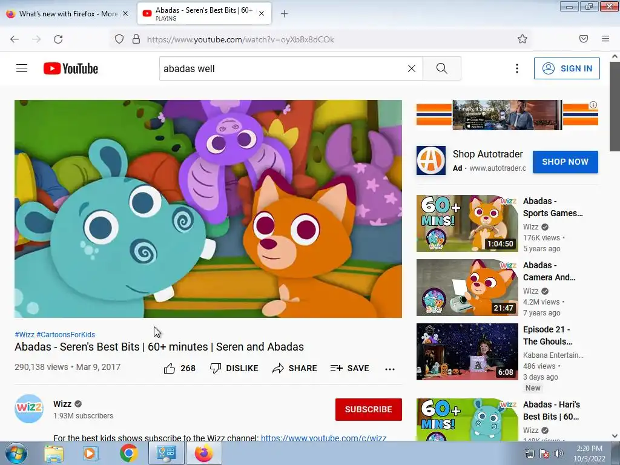Open a new tab with the plus button

coord(285,13)
